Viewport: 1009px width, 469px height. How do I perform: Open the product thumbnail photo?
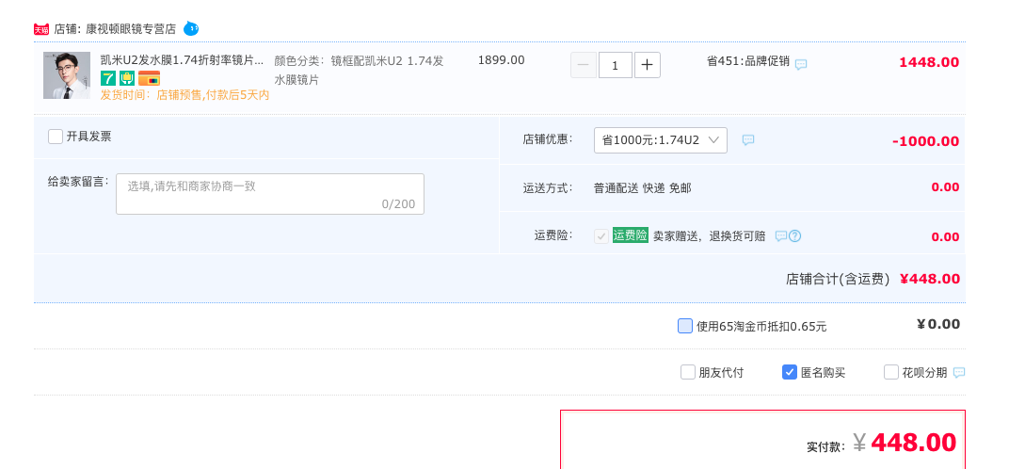click(x=67, y=75)
